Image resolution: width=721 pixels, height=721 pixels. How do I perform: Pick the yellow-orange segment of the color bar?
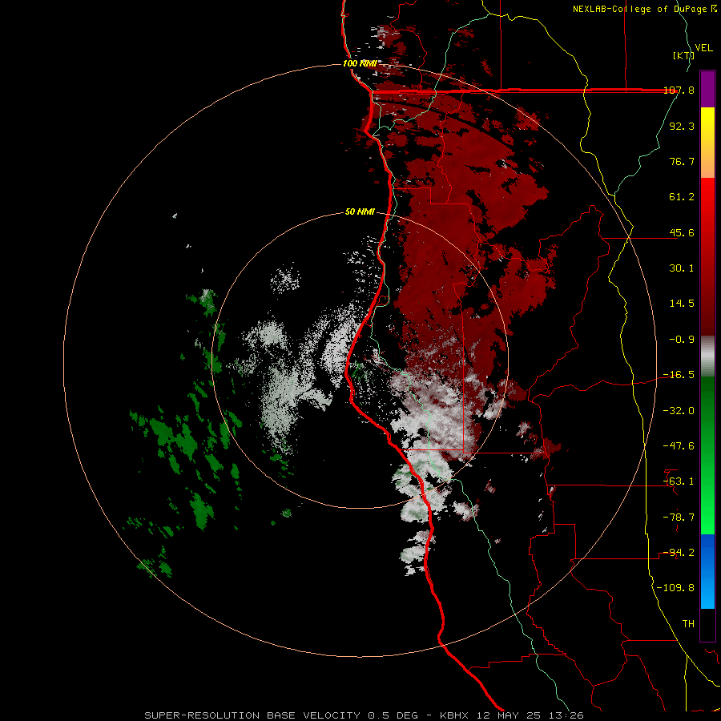click(707, 143)
